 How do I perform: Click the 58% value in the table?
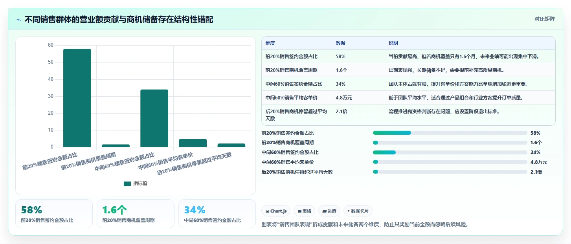pyautogui.click(x=340, y=57)
